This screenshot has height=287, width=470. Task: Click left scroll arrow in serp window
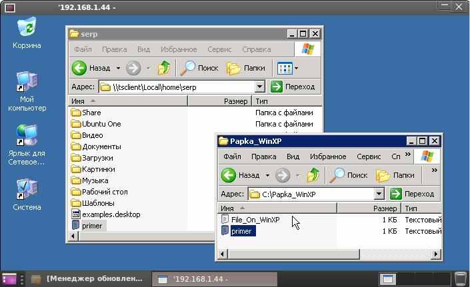(73, 236)
